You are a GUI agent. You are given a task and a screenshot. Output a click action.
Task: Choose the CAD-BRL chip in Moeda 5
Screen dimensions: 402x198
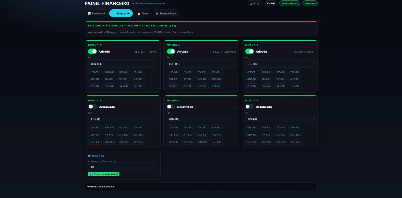(x=202, y=135)
